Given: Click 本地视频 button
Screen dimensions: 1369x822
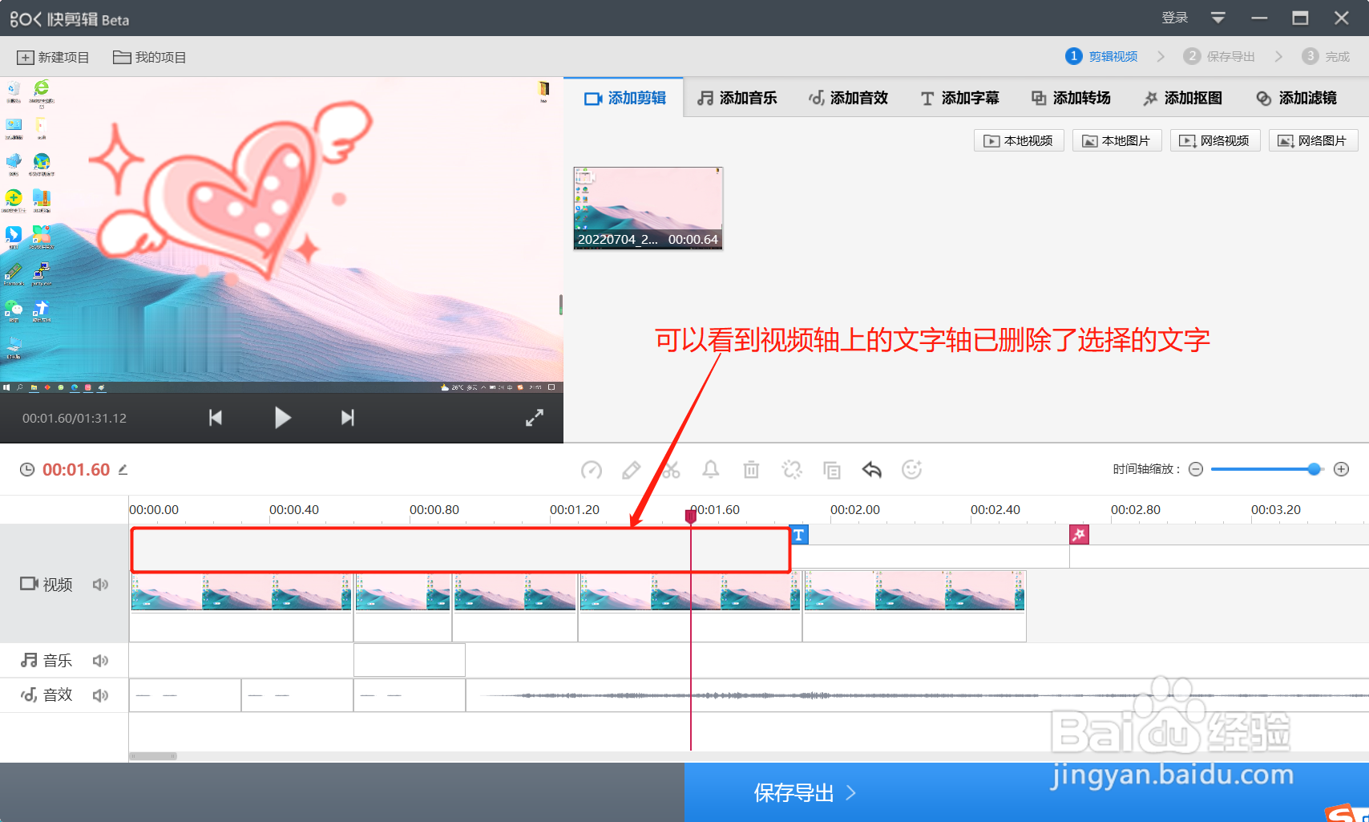Looking at the screenshot, I should point(1019,140).
